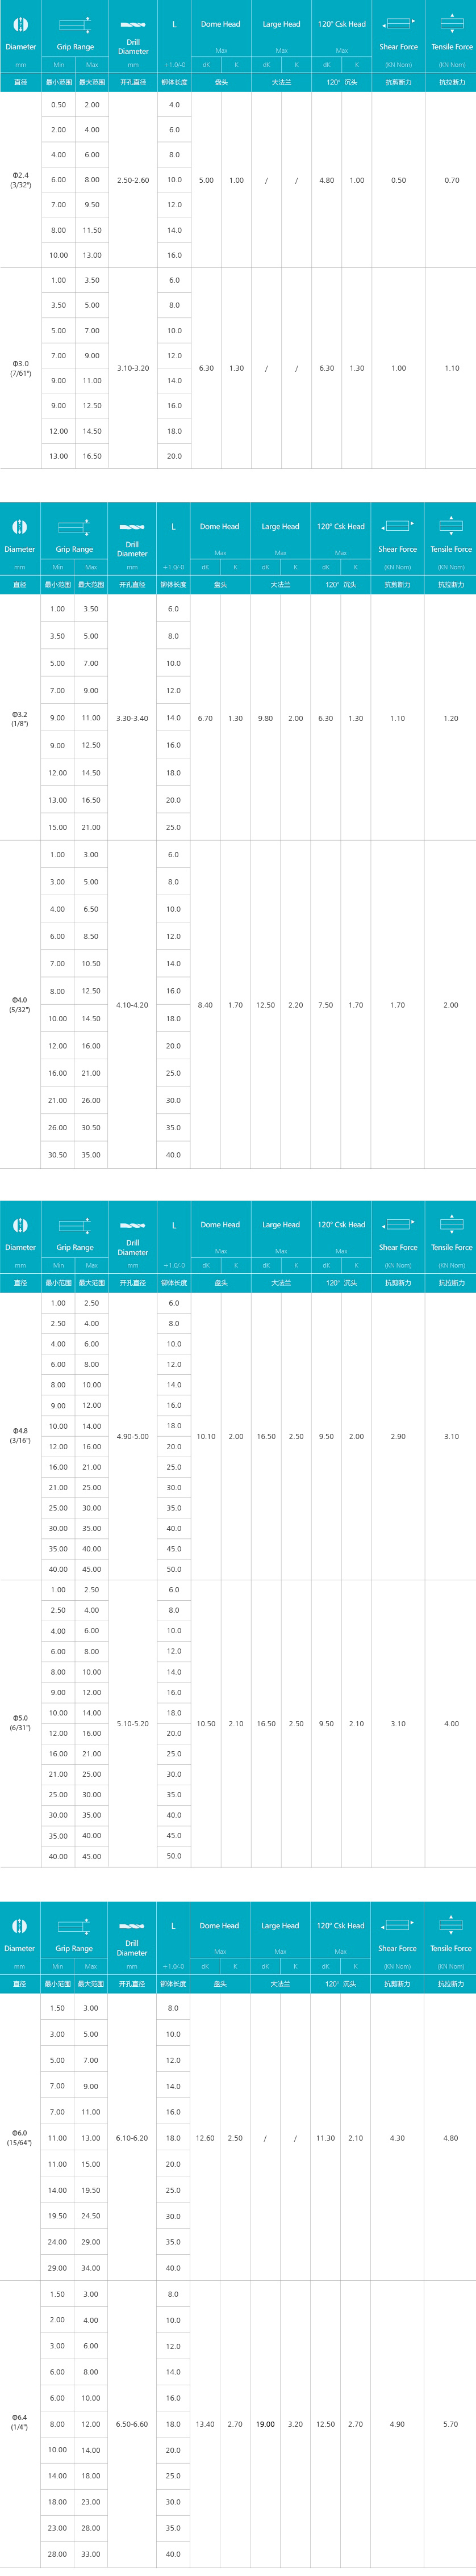
Task: Click the Tensile Force icon in the Φ6.0 table header
Action: click(x=451, y=1924)
